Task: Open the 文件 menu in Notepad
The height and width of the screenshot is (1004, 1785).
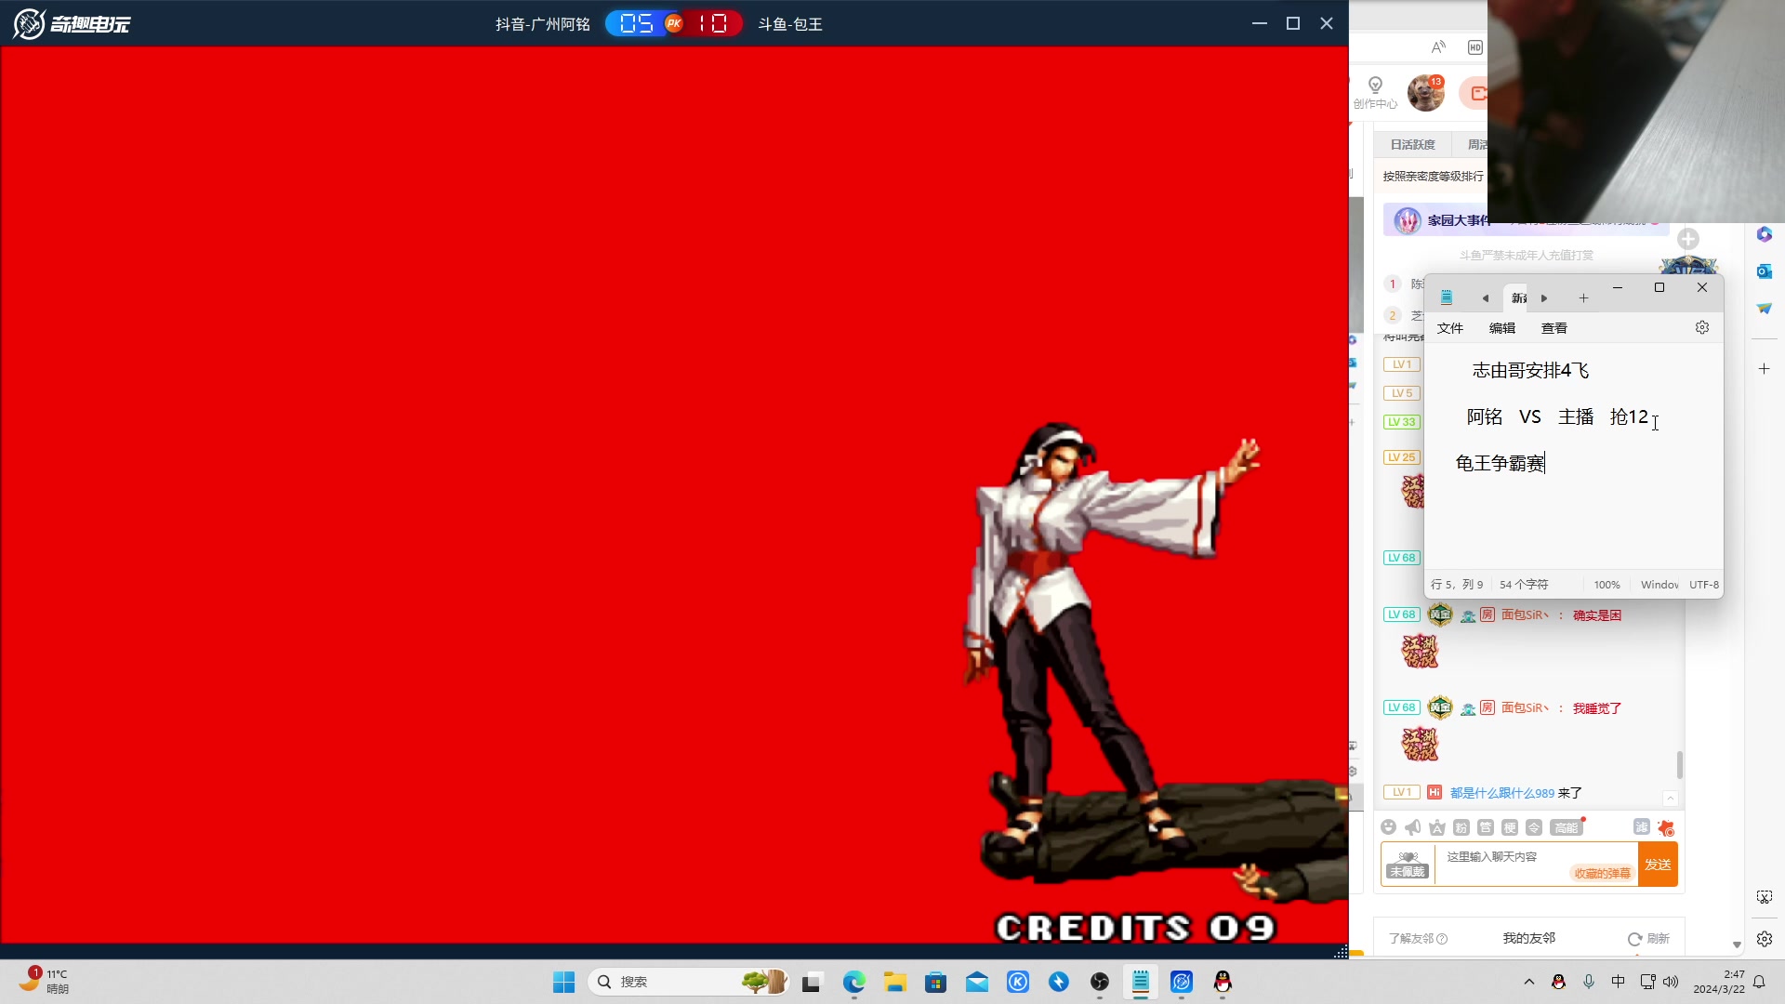Action: click(x=1449, y=328)
